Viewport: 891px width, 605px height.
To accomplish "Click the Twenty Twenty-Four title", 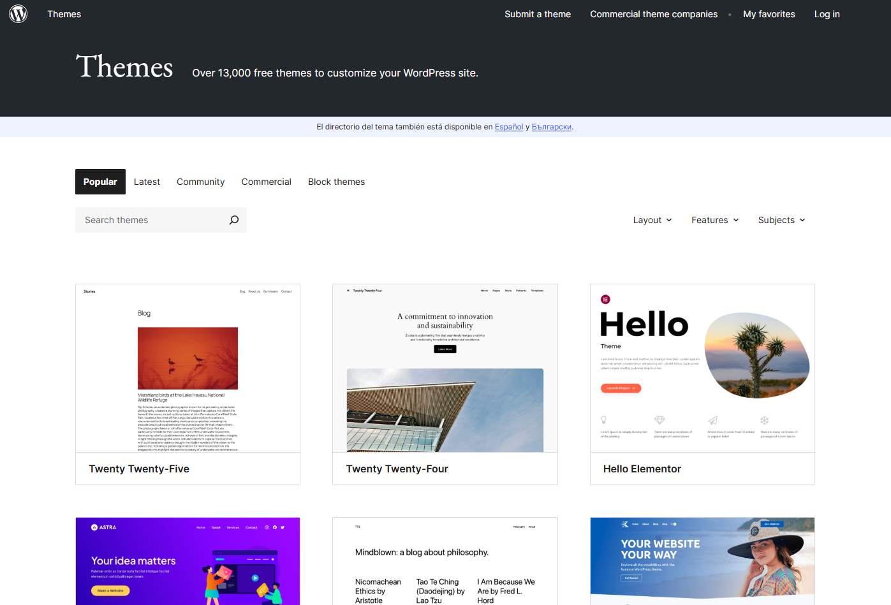I will coord(397,469).
